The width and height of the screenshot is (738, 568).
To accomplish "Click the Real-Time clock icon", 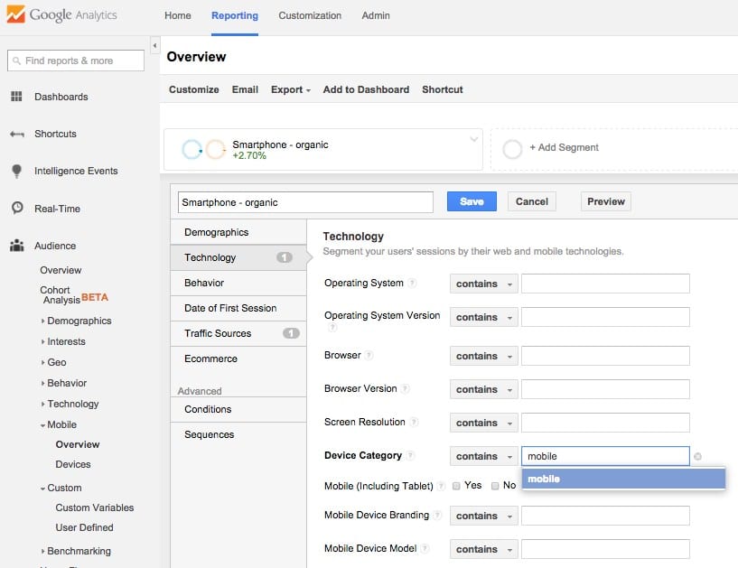I will (16, 208).
